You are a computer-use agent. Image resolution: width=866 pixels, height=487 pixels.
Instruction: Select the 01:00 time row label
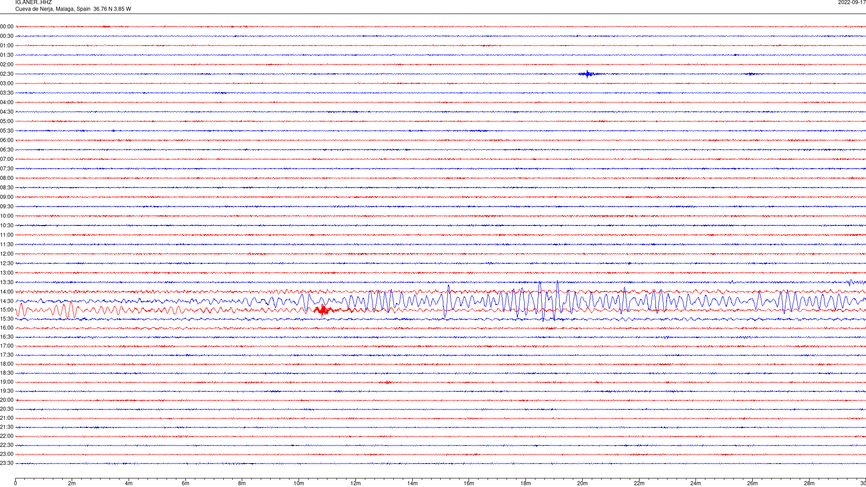(7, 46)
